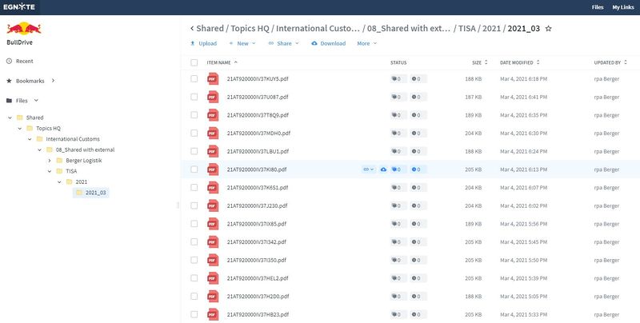The height and width of the screenshot is (323, 640).
Task: Click the sidebar collapse handle
Action: tap(178, 205)
